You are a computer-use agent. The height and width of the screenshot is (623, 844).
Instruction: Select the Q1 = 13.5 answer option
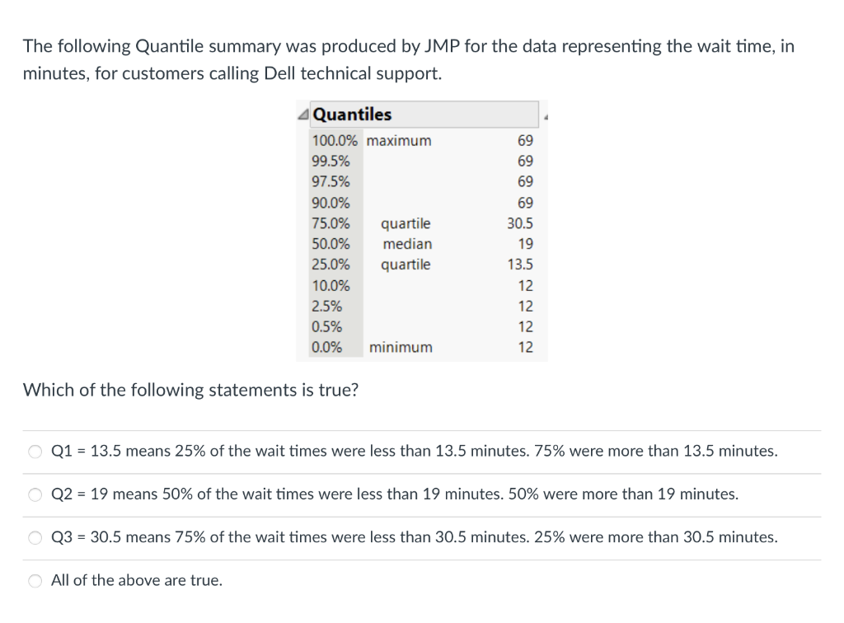35,451
